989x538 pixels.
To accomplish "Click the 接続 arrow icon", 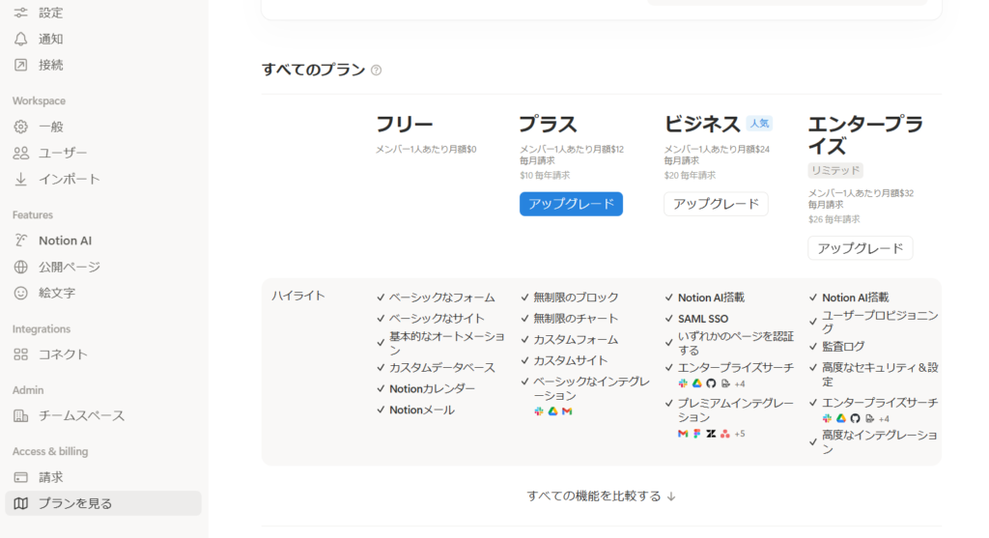I will [21, 65].
